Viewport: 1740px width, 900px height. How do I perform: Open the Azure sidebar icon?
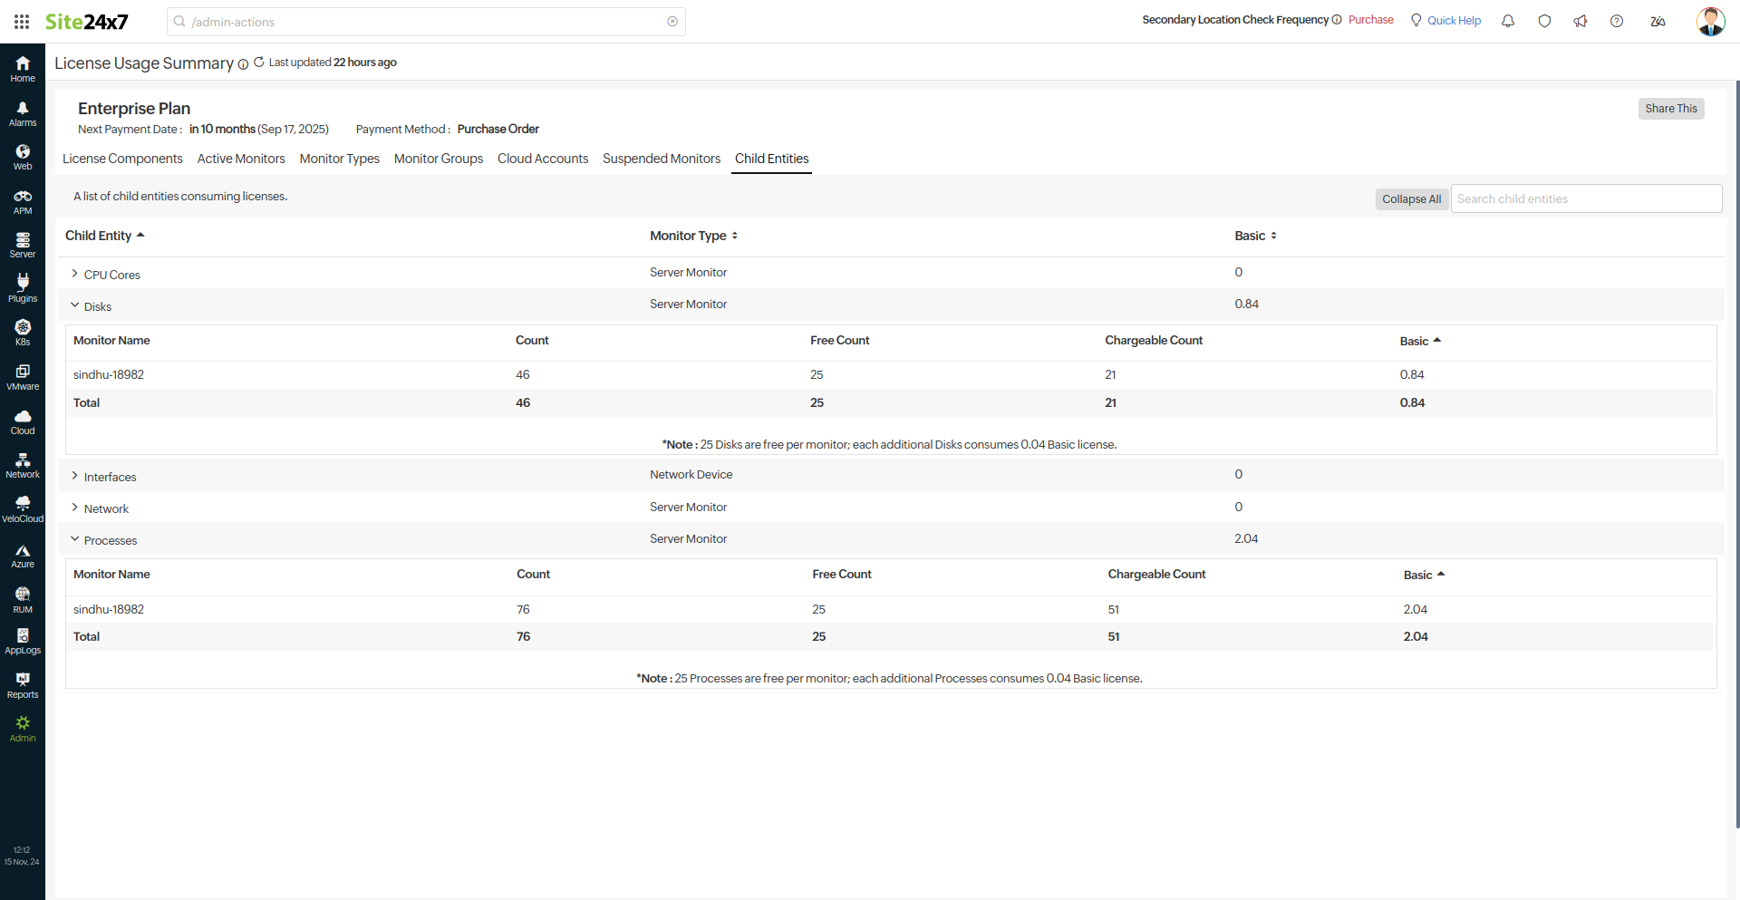[x=23, y=556]
